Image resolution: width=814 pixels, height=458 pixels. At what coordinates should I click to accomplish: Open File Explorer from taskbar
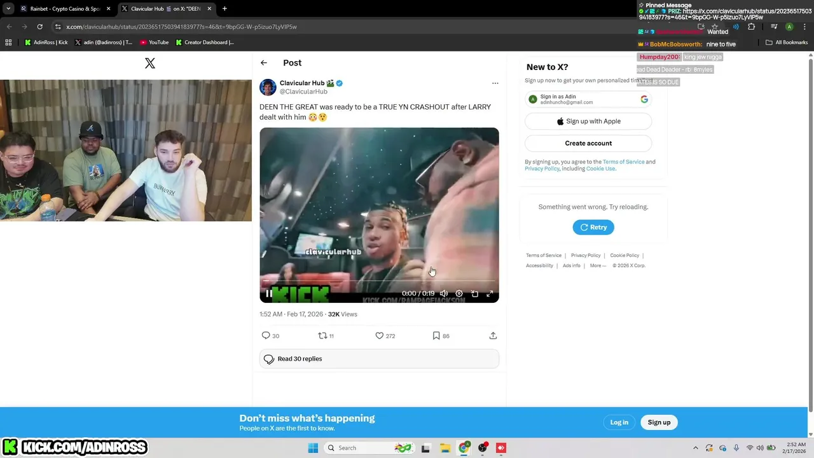[x=445, y=448]
